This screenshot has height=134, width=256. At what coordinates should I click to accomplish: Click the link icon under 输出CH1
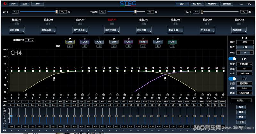pyautogui.click(x=17, y=24)
